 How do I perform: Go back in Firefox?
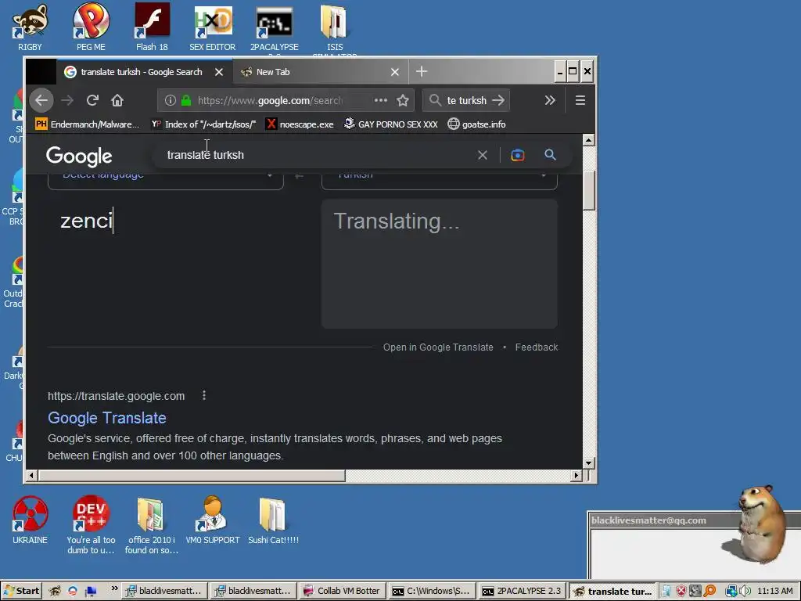coord(41,100)
